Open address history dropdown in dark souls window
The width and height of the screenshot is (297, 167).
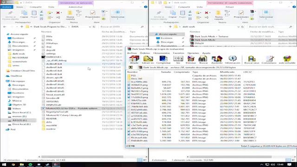tap(239, 27)
